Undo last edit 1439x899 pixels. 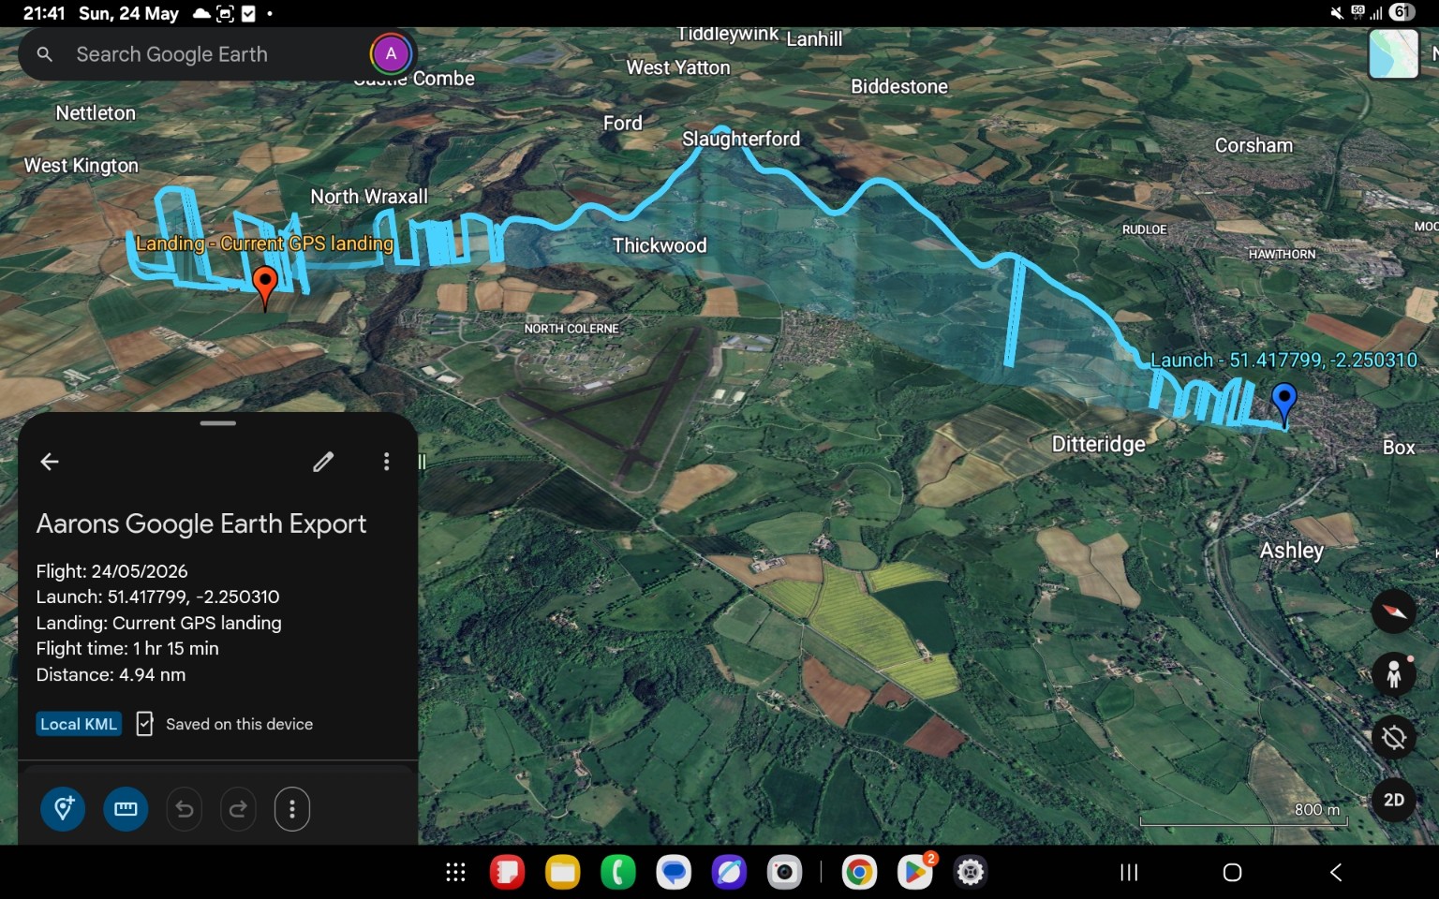pyautogui.click(x=185, y=809)
